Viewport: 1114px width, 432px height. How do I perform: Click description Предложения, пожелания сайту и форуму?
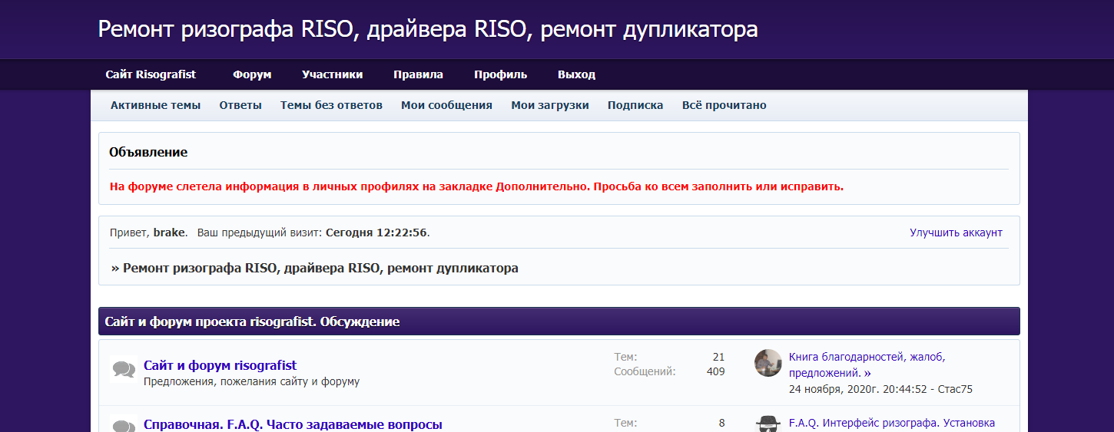(x=251, y=381)
